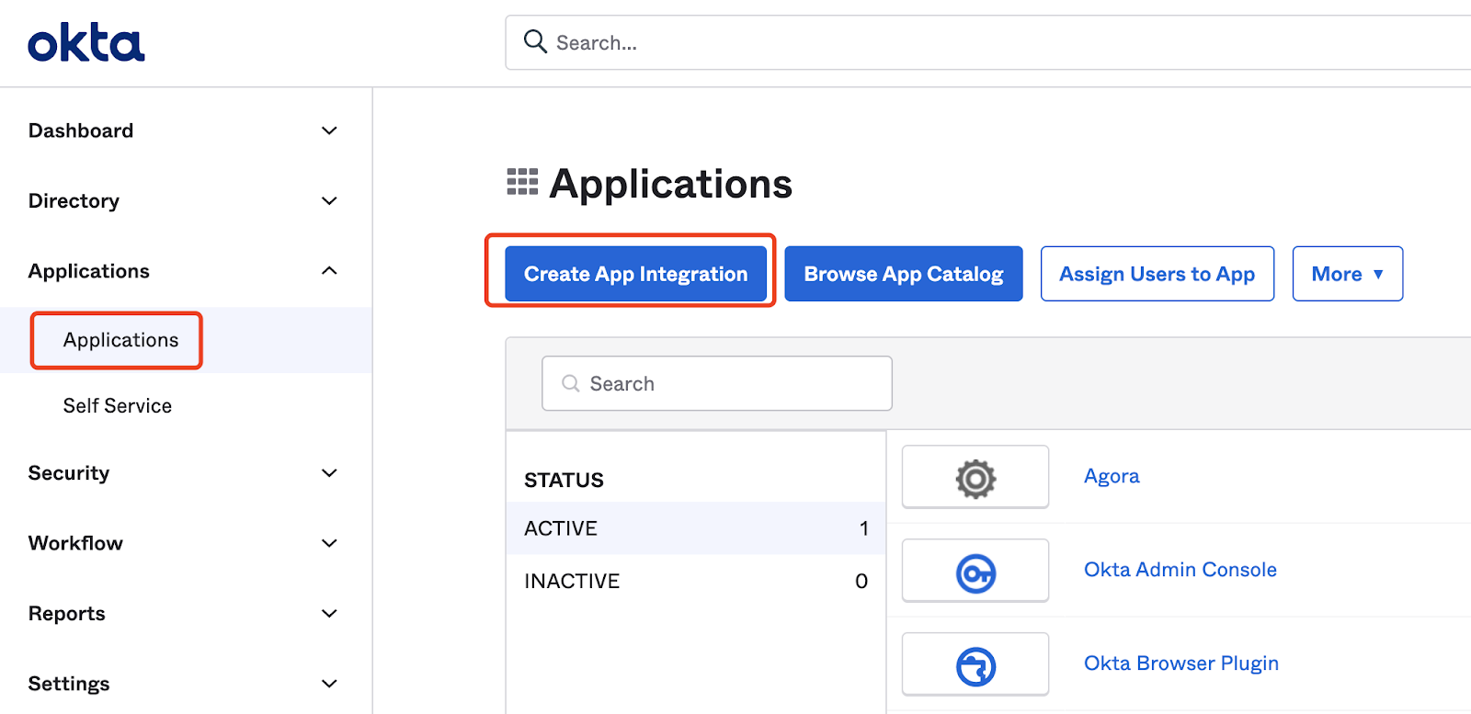Click Browse App Catalog button
1471x714 pixels.
(904, 274)
